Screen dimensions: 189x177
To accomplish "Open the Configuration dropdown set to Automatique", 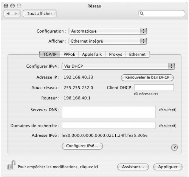I will pyautogui.click(x=108, y=31).
